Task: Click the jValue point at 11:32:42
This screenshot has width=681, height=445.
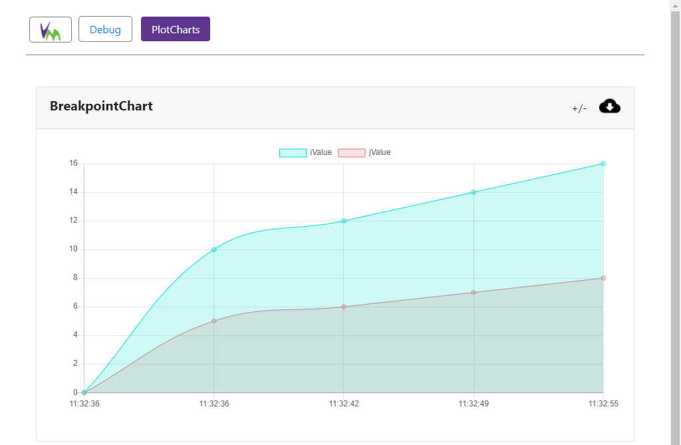Action: [x=344, y=307]
